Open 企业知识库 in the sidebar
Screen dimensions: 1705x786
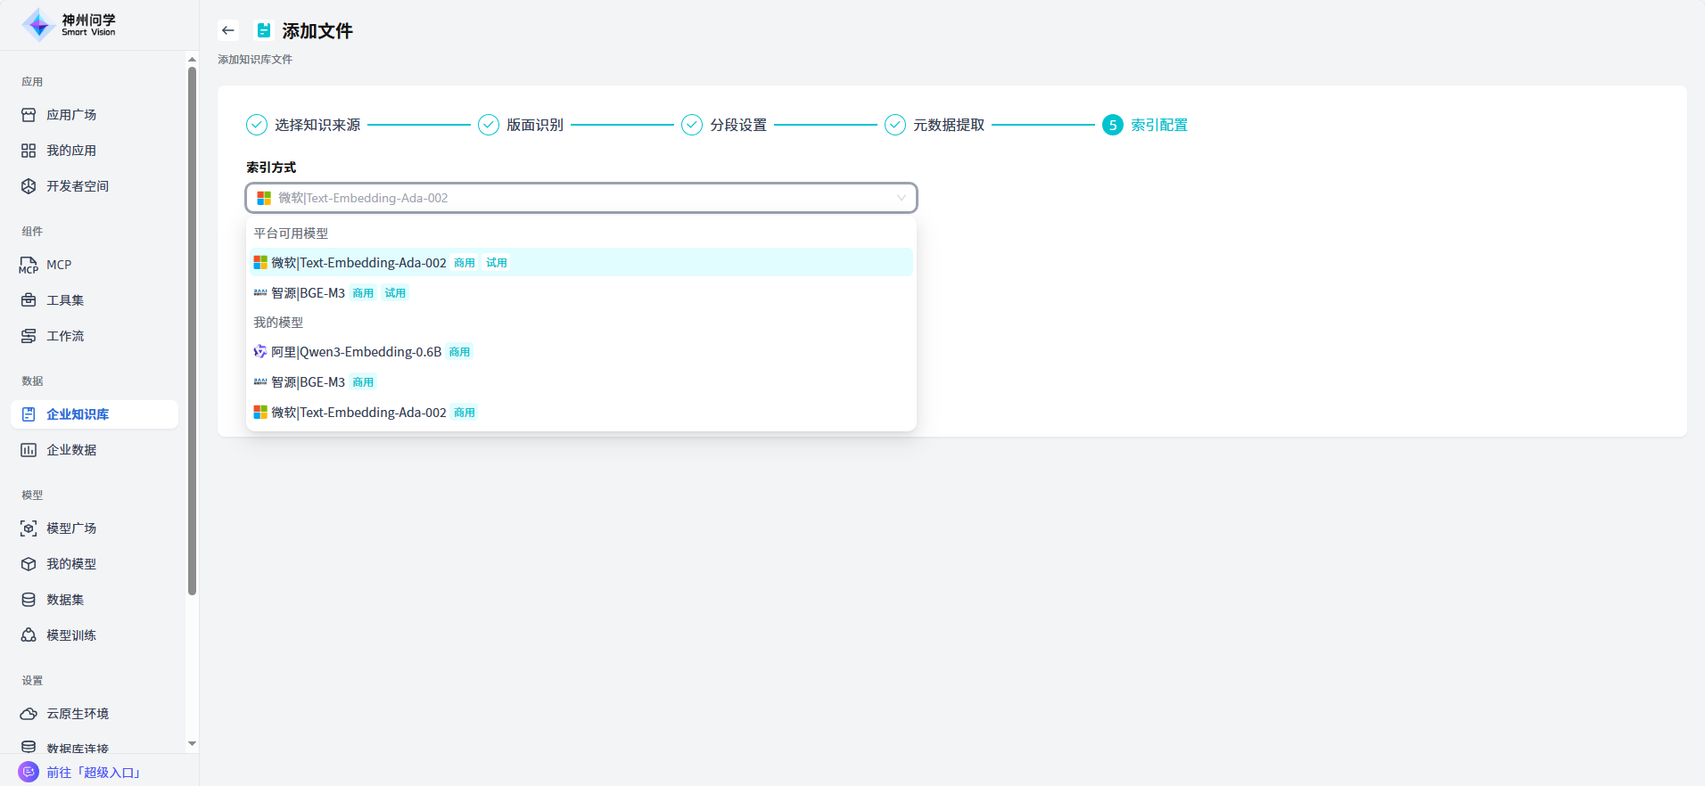(x=78, y=414)
